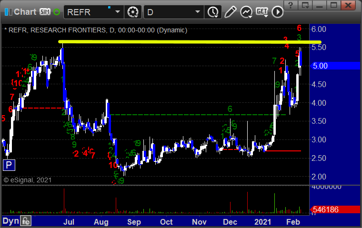Click the 2021 label on time axis
The width and height of the screenshot is (362, 228).
[x=262, y=222]
